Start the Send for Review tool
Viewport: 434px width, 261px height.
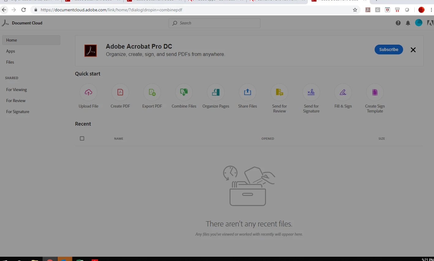click(x=279, y=92)
